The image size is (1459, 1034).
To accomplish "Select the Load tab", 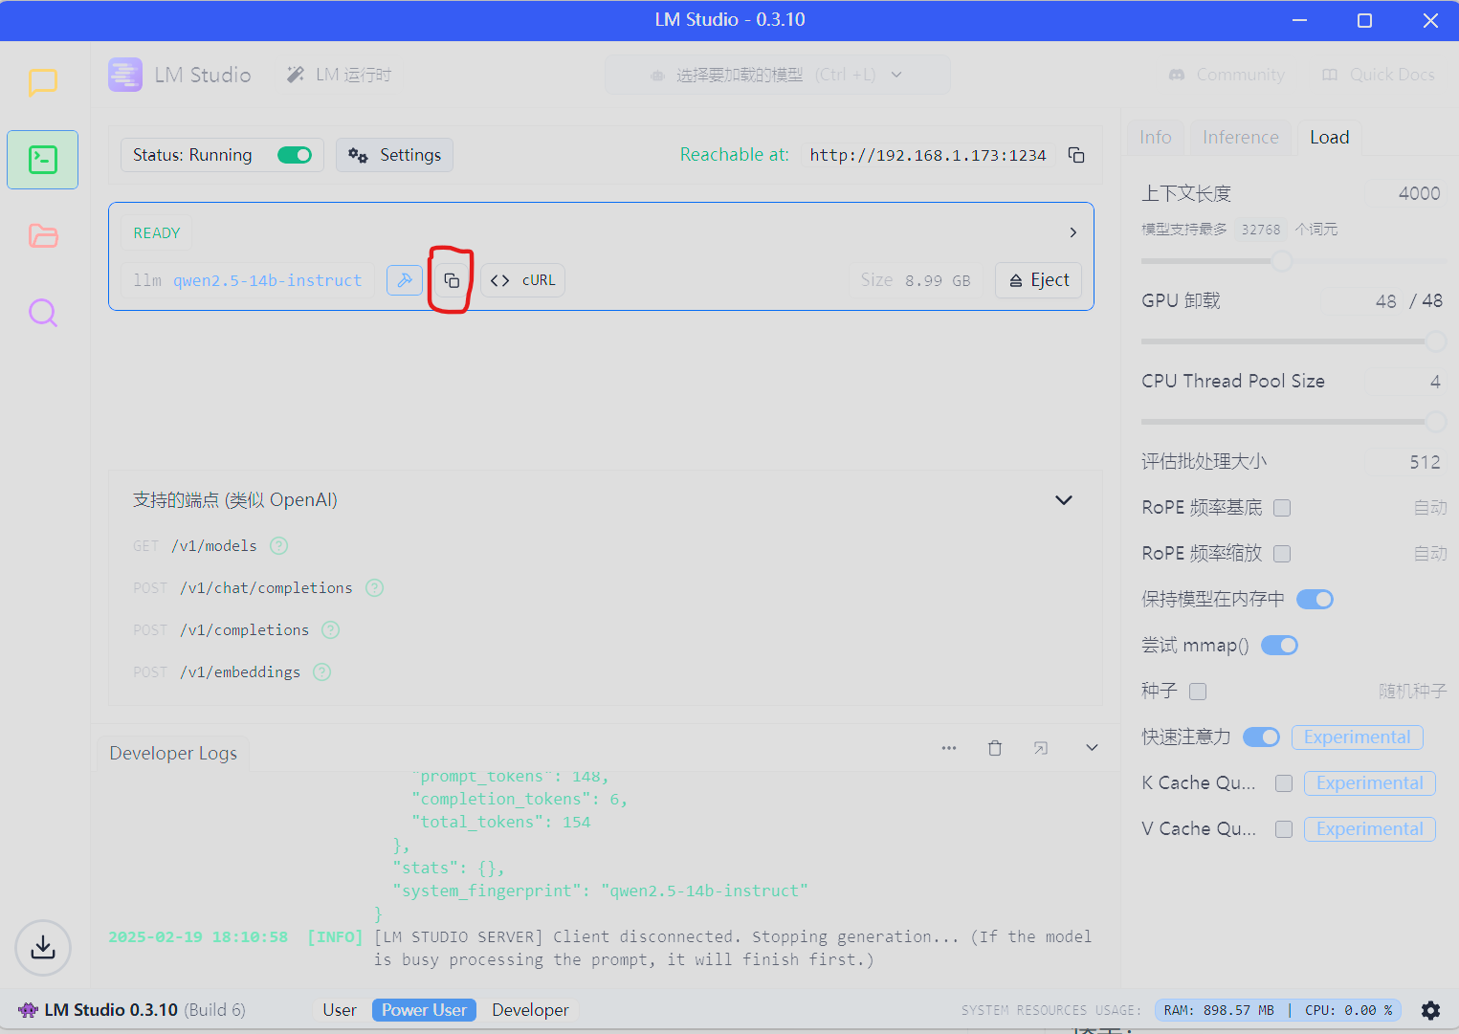I will tap(1330, 138).
